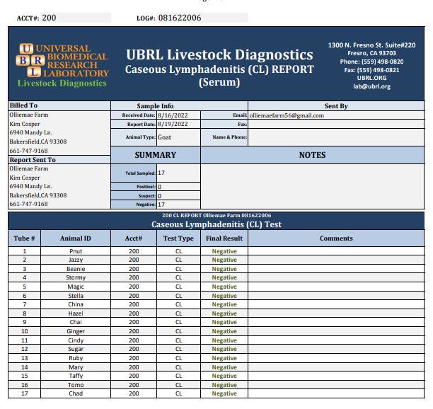Image resolution: width=433 pixels, height=409 pixels.
Task: Click the Test Type column header
Action: tap(178, 238)
